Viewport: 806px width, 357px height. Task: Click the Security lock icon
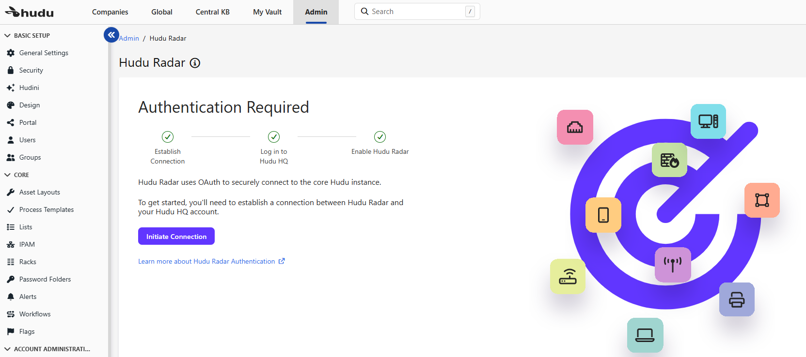pyautogui.click(x=11, y=70)
